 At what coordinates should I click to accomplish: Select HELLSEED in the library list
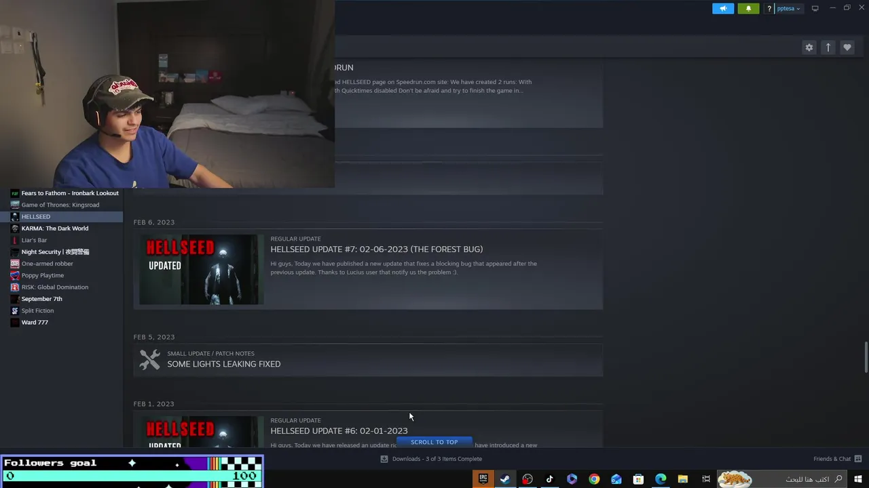[61, 217]
